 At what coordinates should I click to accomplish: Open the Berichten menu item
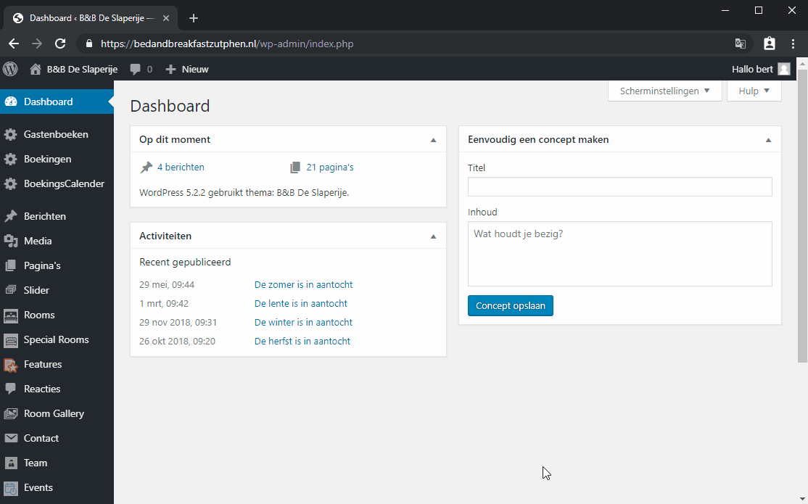click(57, 216)
